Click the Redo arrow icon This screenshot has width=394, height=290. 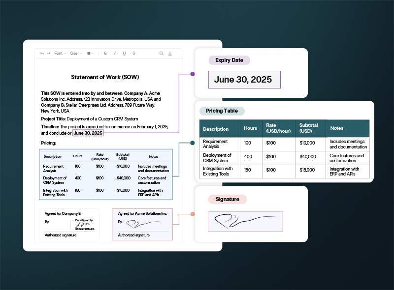[x=48, y=53]
